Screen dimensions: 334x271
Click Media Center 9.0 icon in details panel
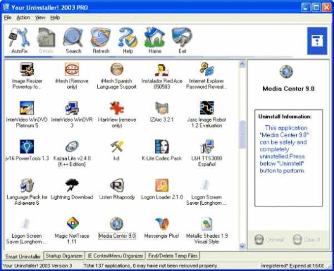point(286,72)
